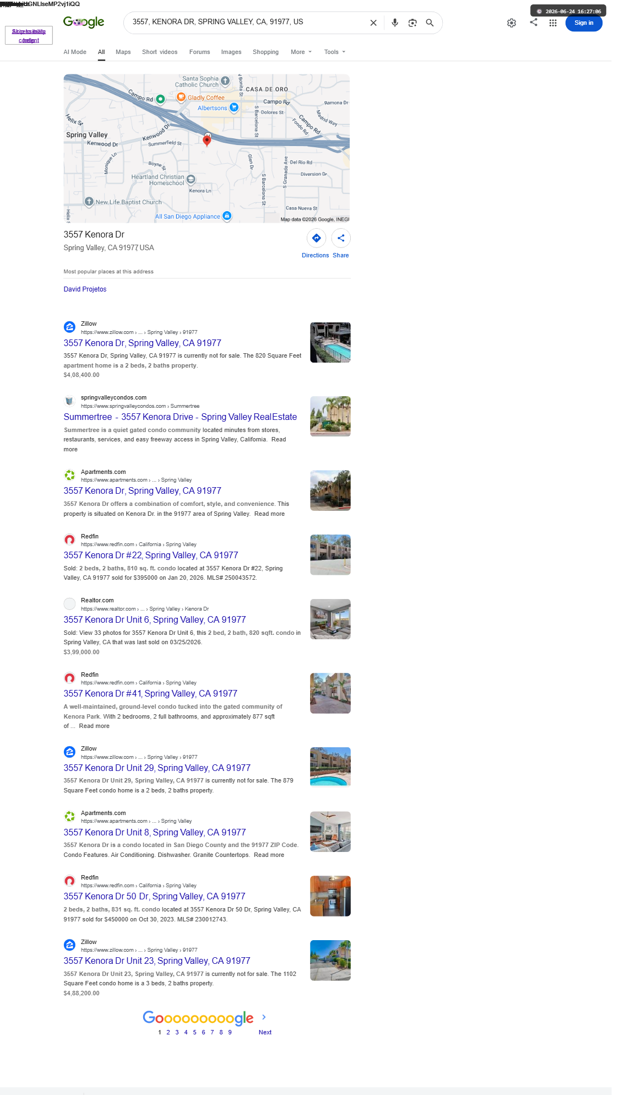Click the Gladly Coffee map marker
Screen dimensions: 619x1095
pyautogui.click(x=181, y=97)
